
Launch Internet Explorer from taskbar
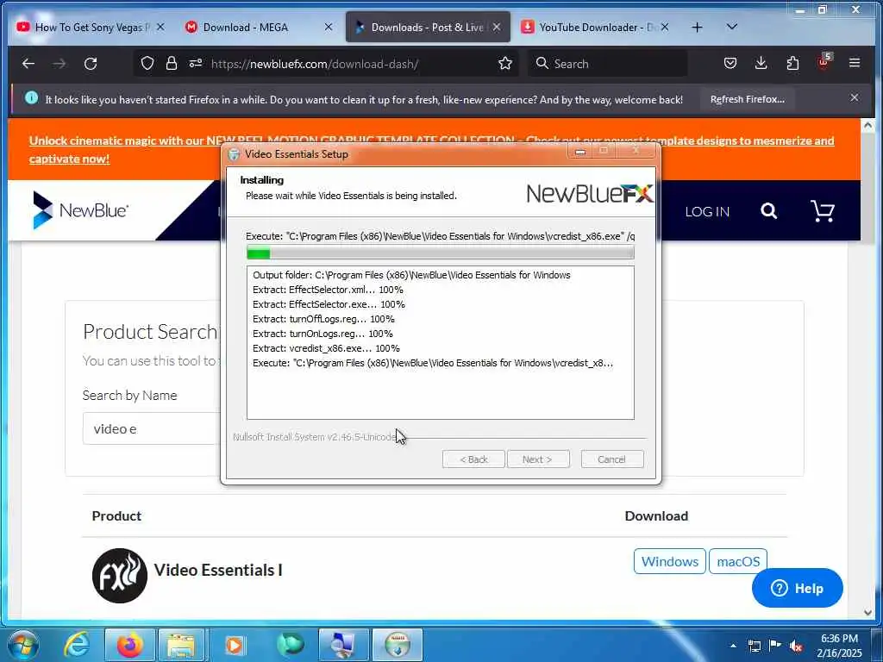pyautogui.click(x=76, y=645)
